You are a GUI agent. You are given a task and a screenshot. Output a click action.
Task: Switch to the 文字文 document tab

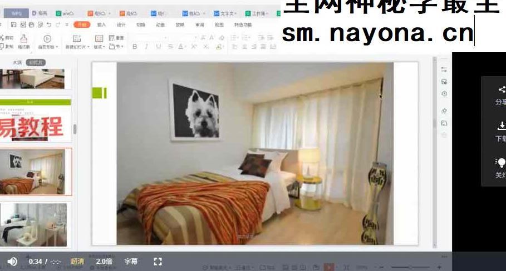225,13
